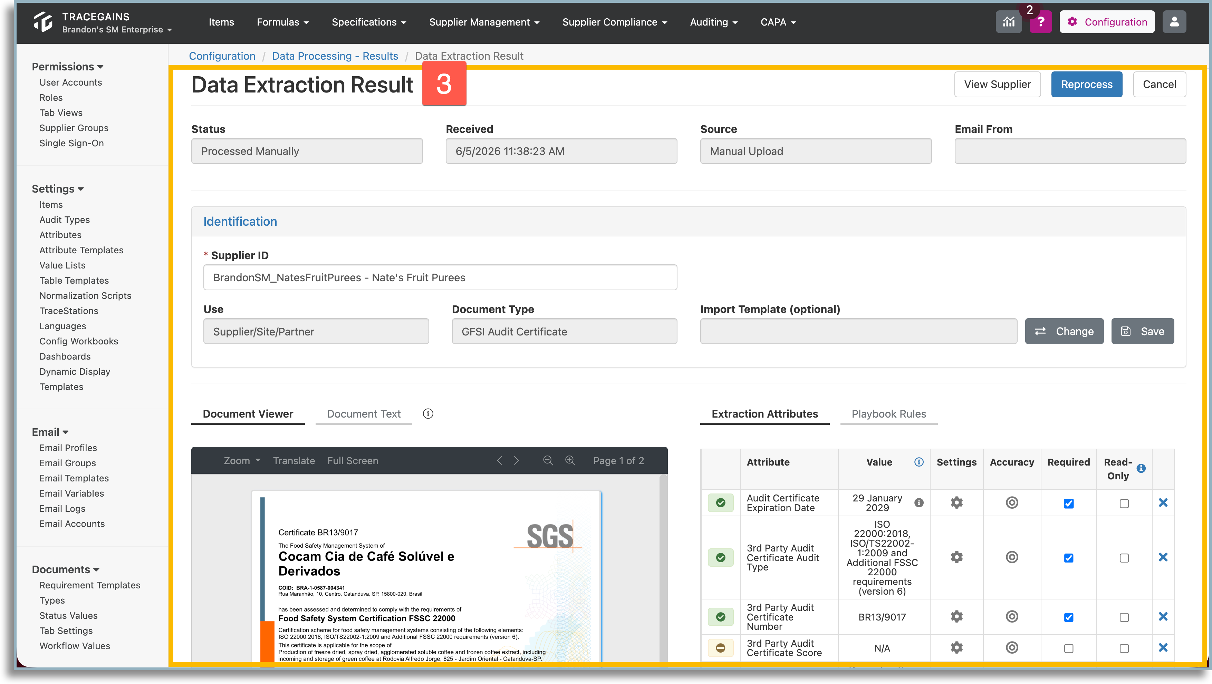Open settings gear for 3rd Party Audit Certificate Audit Type
Viewport: 1212px width, 684px height.
[956, 557]
